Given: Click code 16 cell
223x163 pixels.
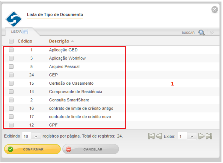Looking at the screenshot, I should coord(31,108).
